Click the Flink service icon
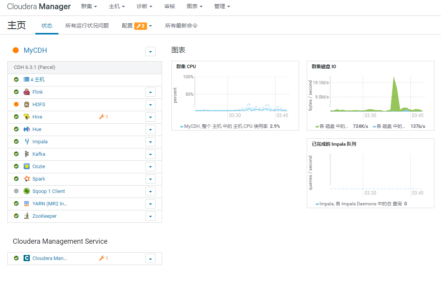The height and width of the screenshot is (284, 441). tap(27, 92)
